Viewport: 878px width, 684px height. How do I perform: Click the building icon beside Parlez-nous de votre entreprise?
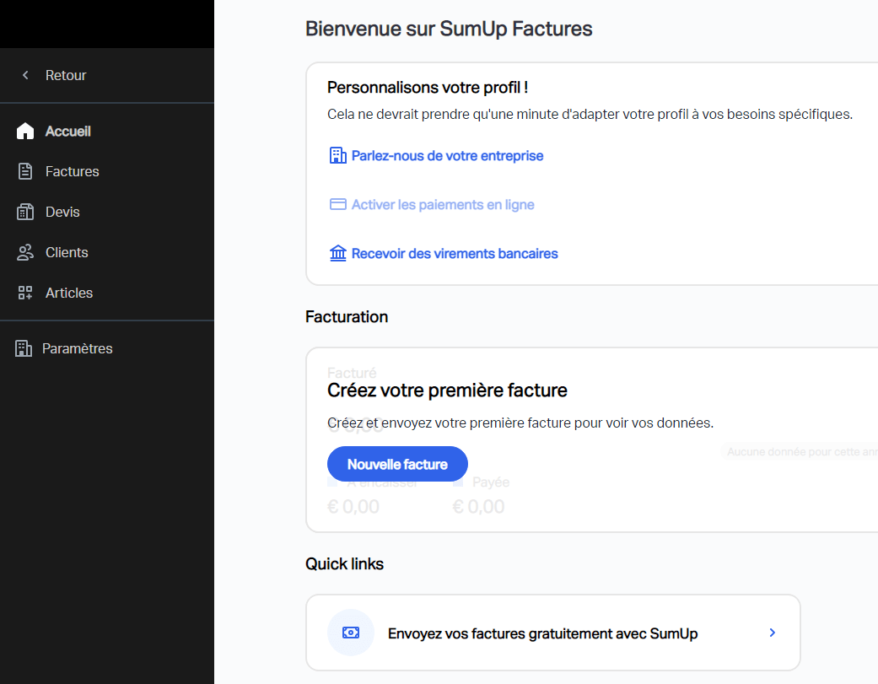[337, 155]
